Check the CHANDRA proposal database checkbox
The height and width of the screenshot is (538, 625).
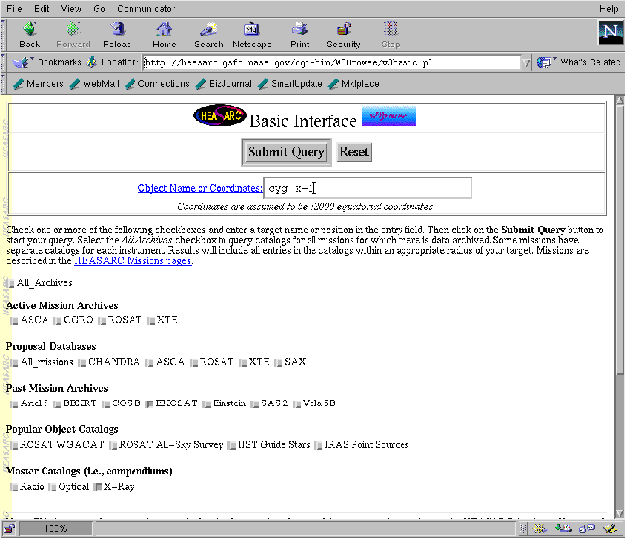[82, 362]
